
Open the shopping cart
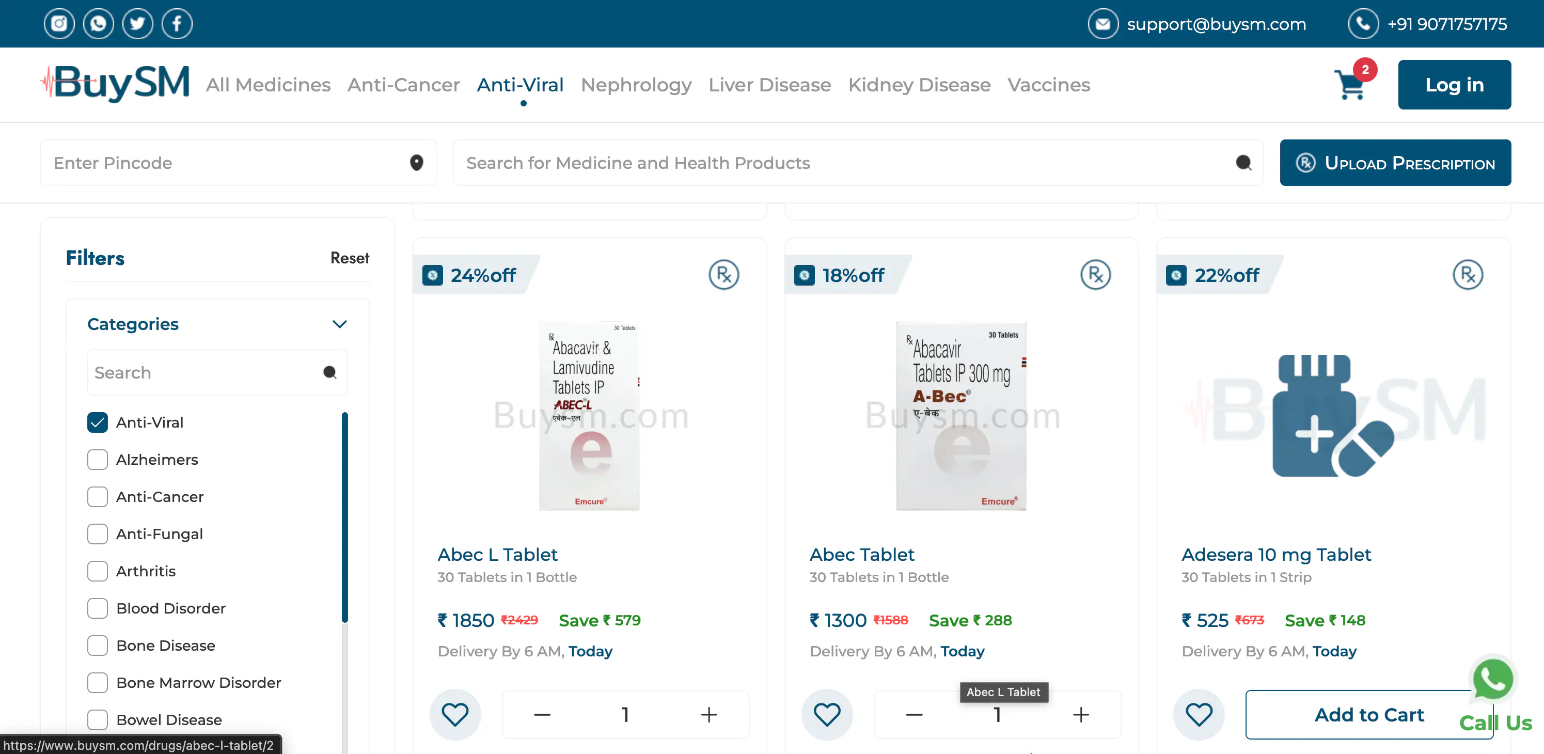pos(1351,85)
